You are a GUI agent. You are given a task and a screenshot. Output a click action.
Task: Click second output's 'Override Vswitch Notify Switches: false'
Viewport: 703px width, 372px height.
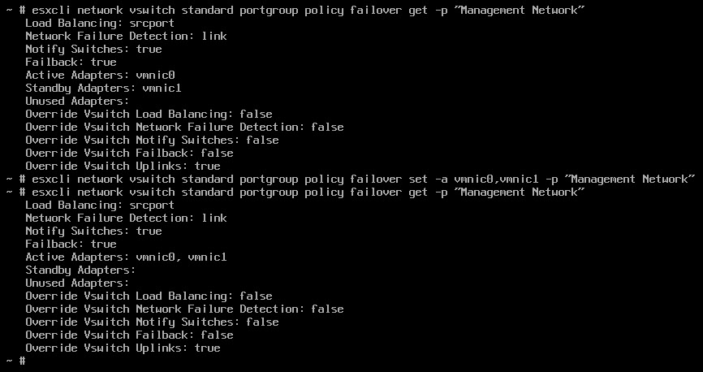(152, 322)
